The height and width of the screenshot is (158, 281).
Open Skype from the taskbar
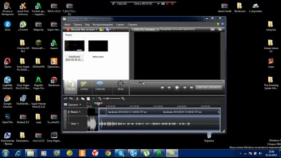pos(121,153)
